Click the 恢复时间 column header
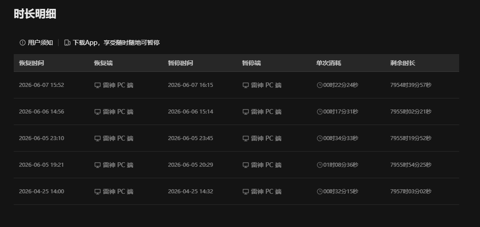 click(31, 63)
